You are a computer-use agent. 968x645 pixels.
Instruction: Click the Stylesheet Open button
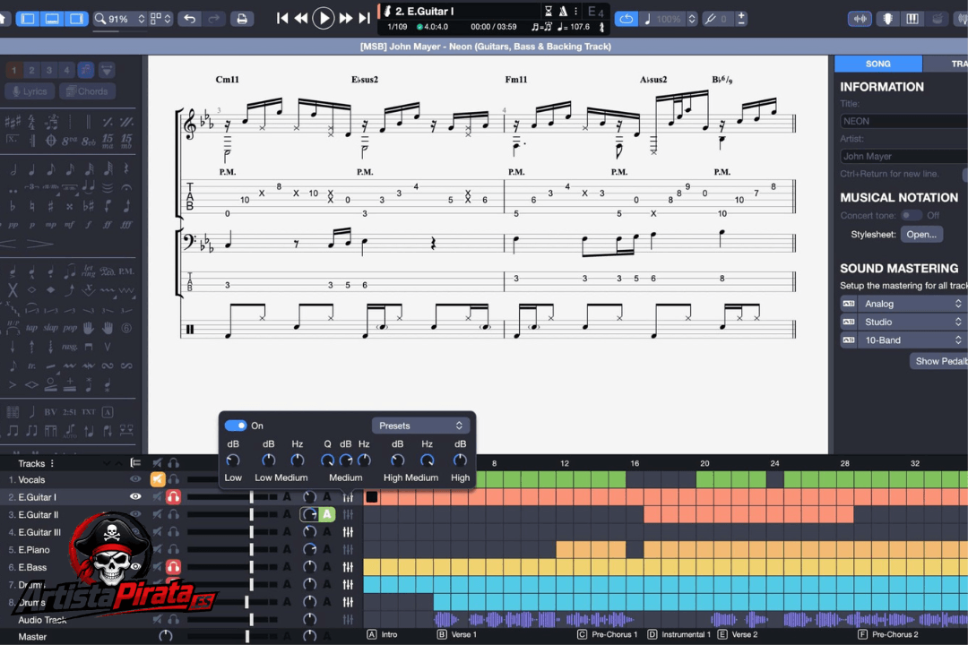921,234
